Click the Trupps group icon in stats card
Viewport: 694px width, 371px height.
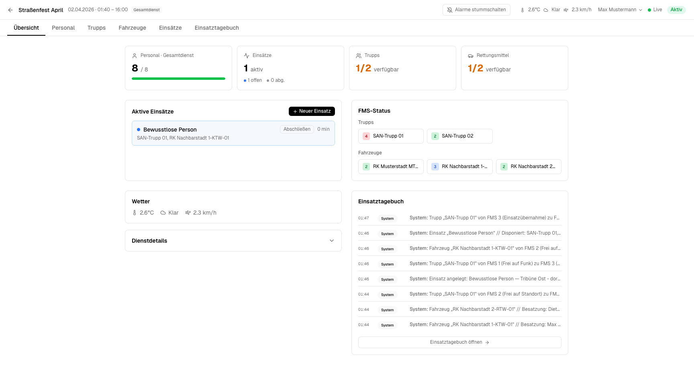click(x=359, y=56)
